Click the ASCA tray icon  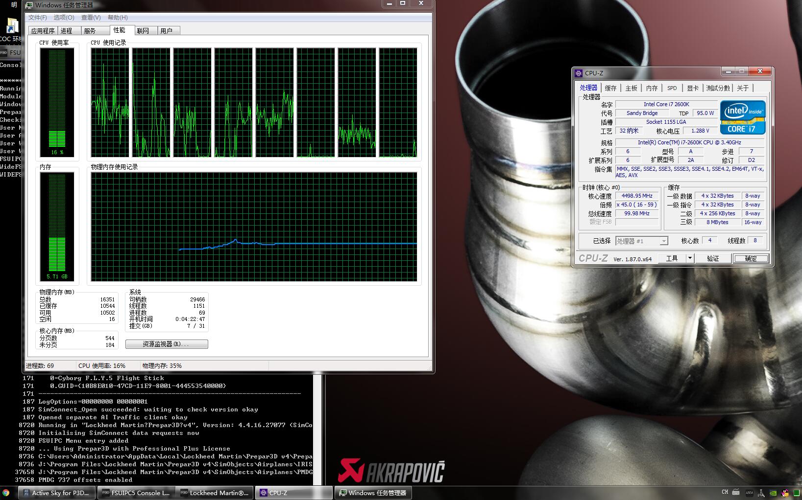coord(749,493)
